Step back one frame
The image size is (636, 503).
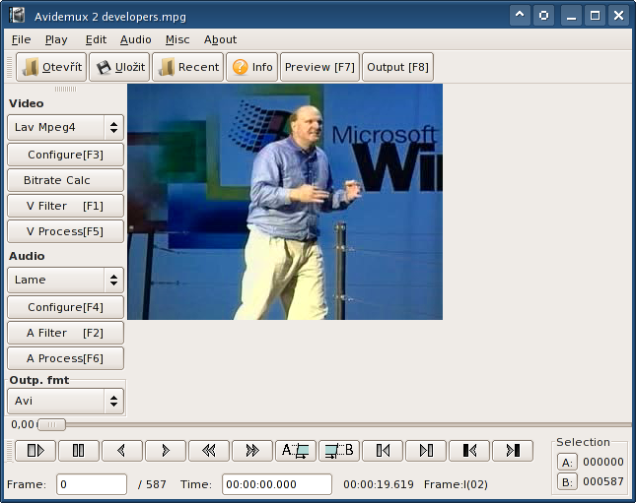[122, 451]
